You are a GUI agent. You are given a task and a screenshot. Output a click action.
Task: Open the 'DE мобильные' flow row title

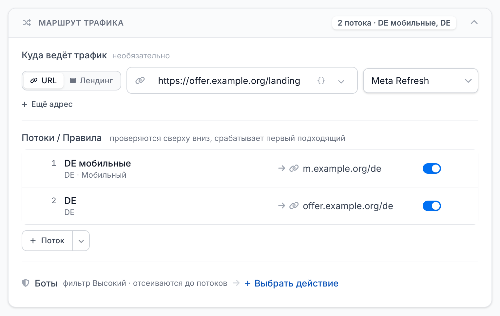pos(98,163)
